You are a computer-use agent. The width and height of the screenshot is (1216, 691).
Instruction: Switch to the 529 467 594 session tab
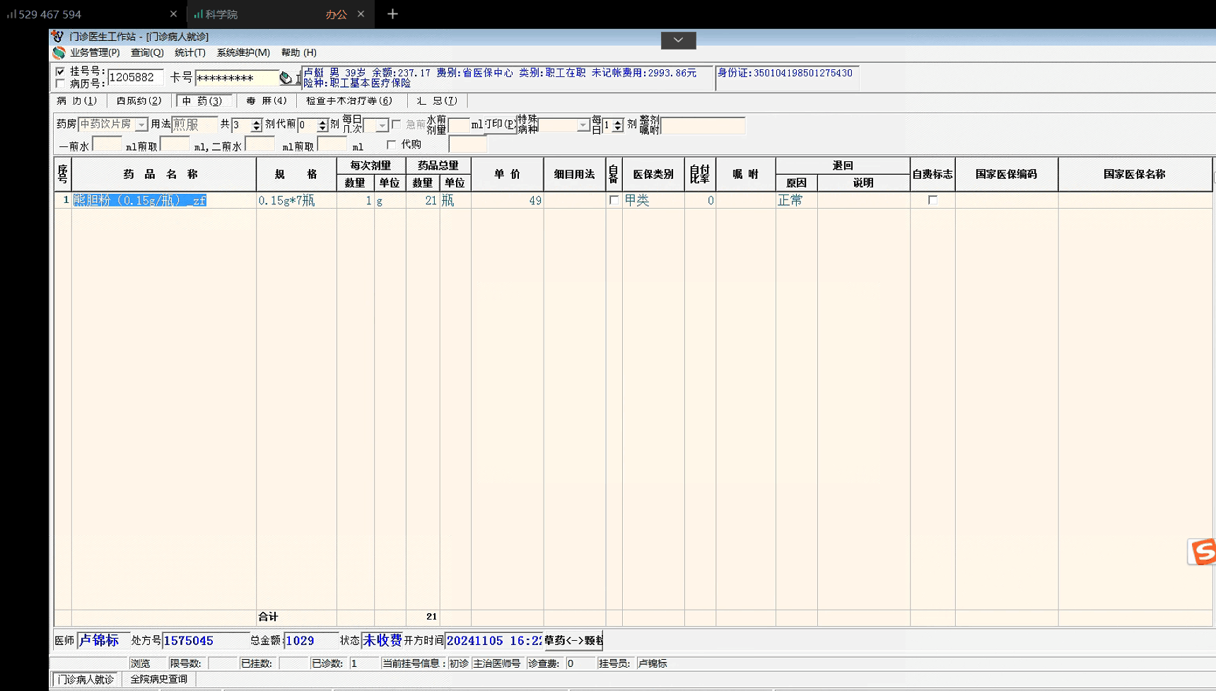[92, 14]
